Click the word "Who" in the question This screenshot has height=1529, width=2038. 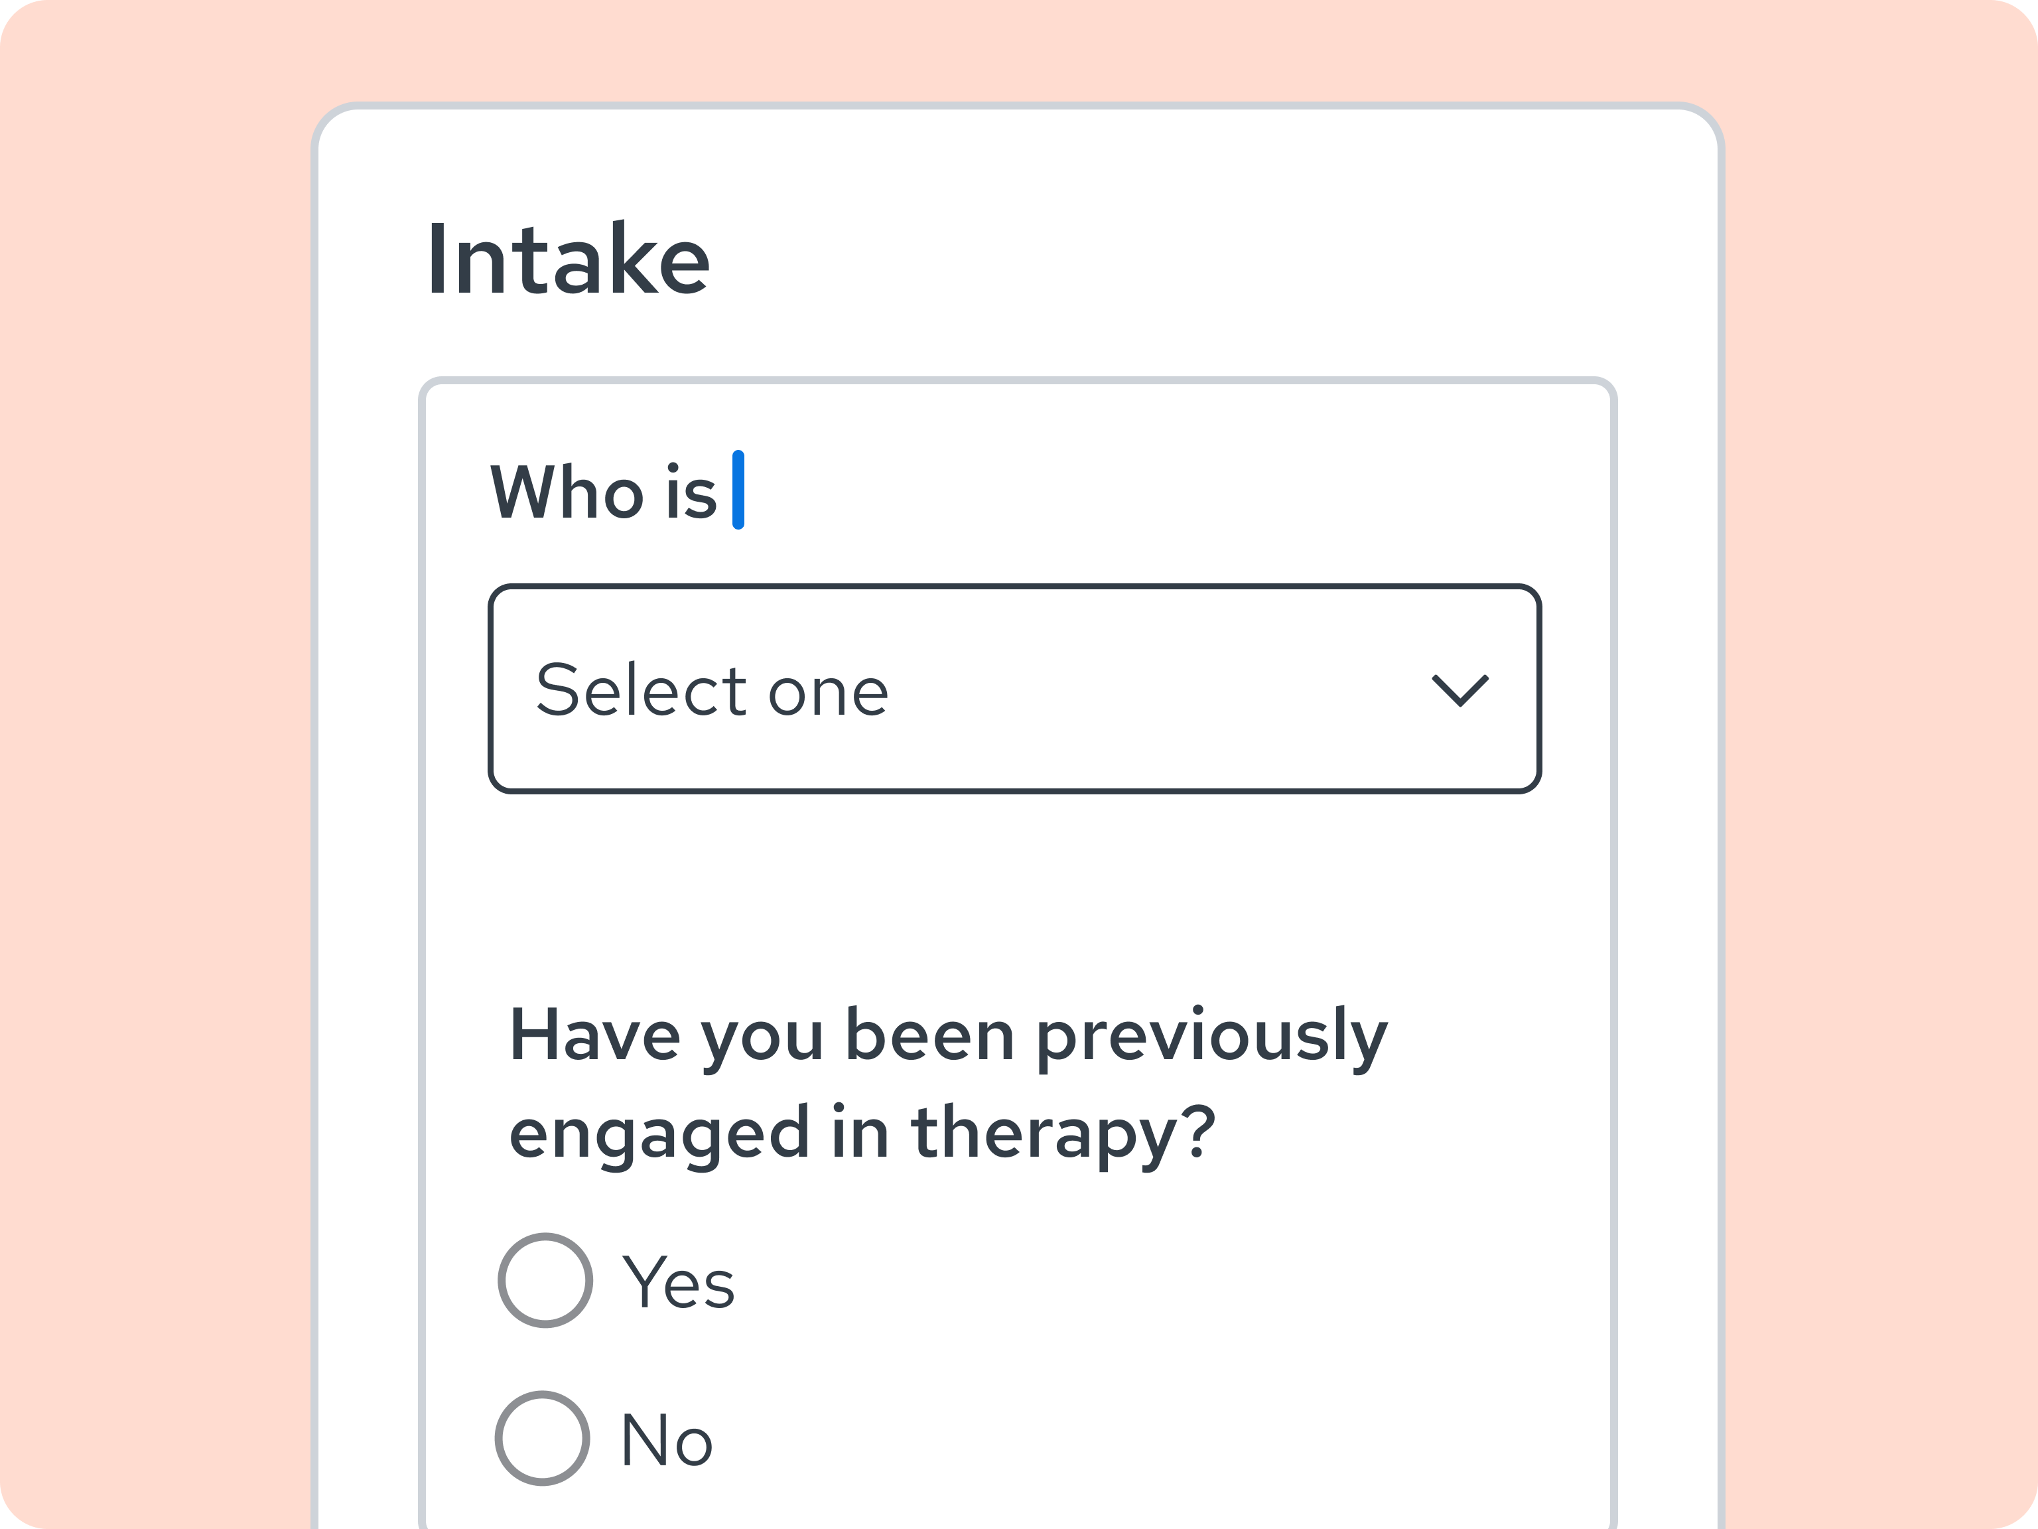[x=567, y=492]
